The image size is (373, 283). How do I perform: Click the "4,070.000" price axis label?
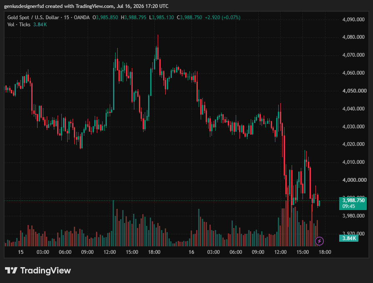pyautogui.click(x=353, y=55)
